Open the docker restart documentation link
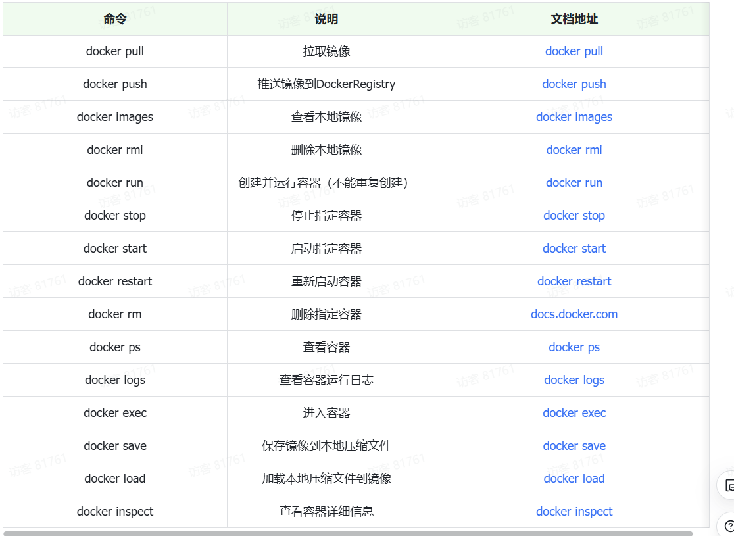This screenshot has width=734, height=536. click(574, 281)
